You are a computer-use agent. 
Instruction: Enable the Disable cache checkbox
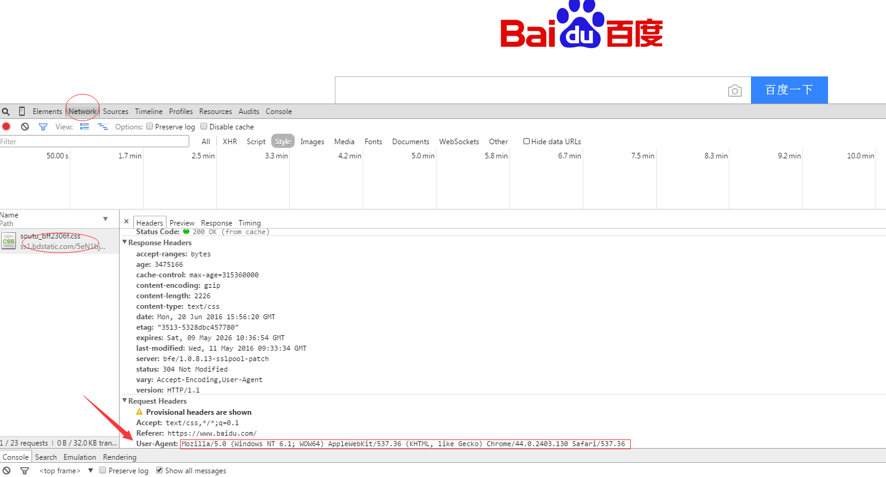(x=203, y=126)
